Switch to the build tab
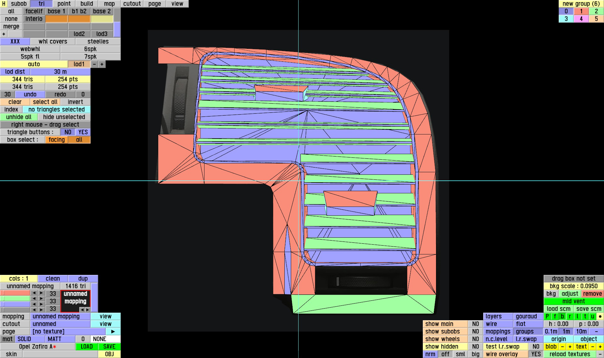This screenshot has width=604, height=358. pyautogui.click(x=87, y=4)
